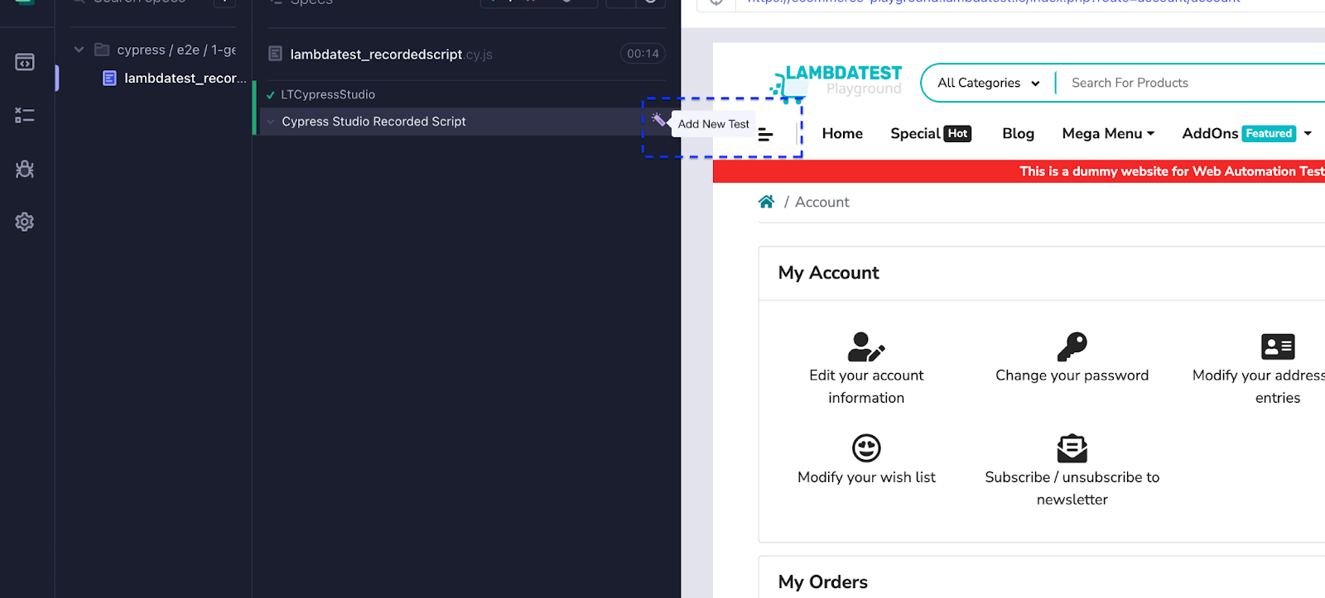Click the Add New Test magic wand icon

pyautogui.click(x=658, y=120)
